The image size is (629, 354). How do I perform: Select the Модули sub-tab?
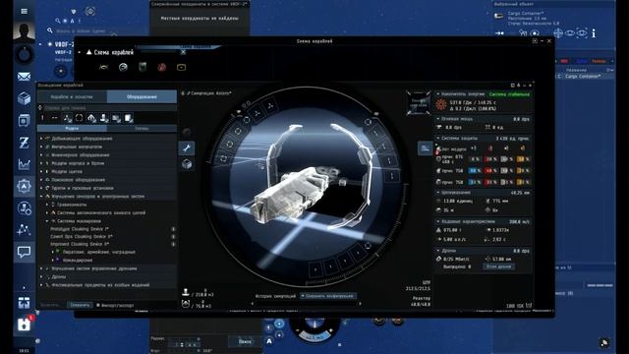72,129
